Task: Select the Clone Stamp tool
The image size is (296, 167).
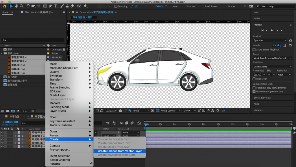Action: (67, 6)
